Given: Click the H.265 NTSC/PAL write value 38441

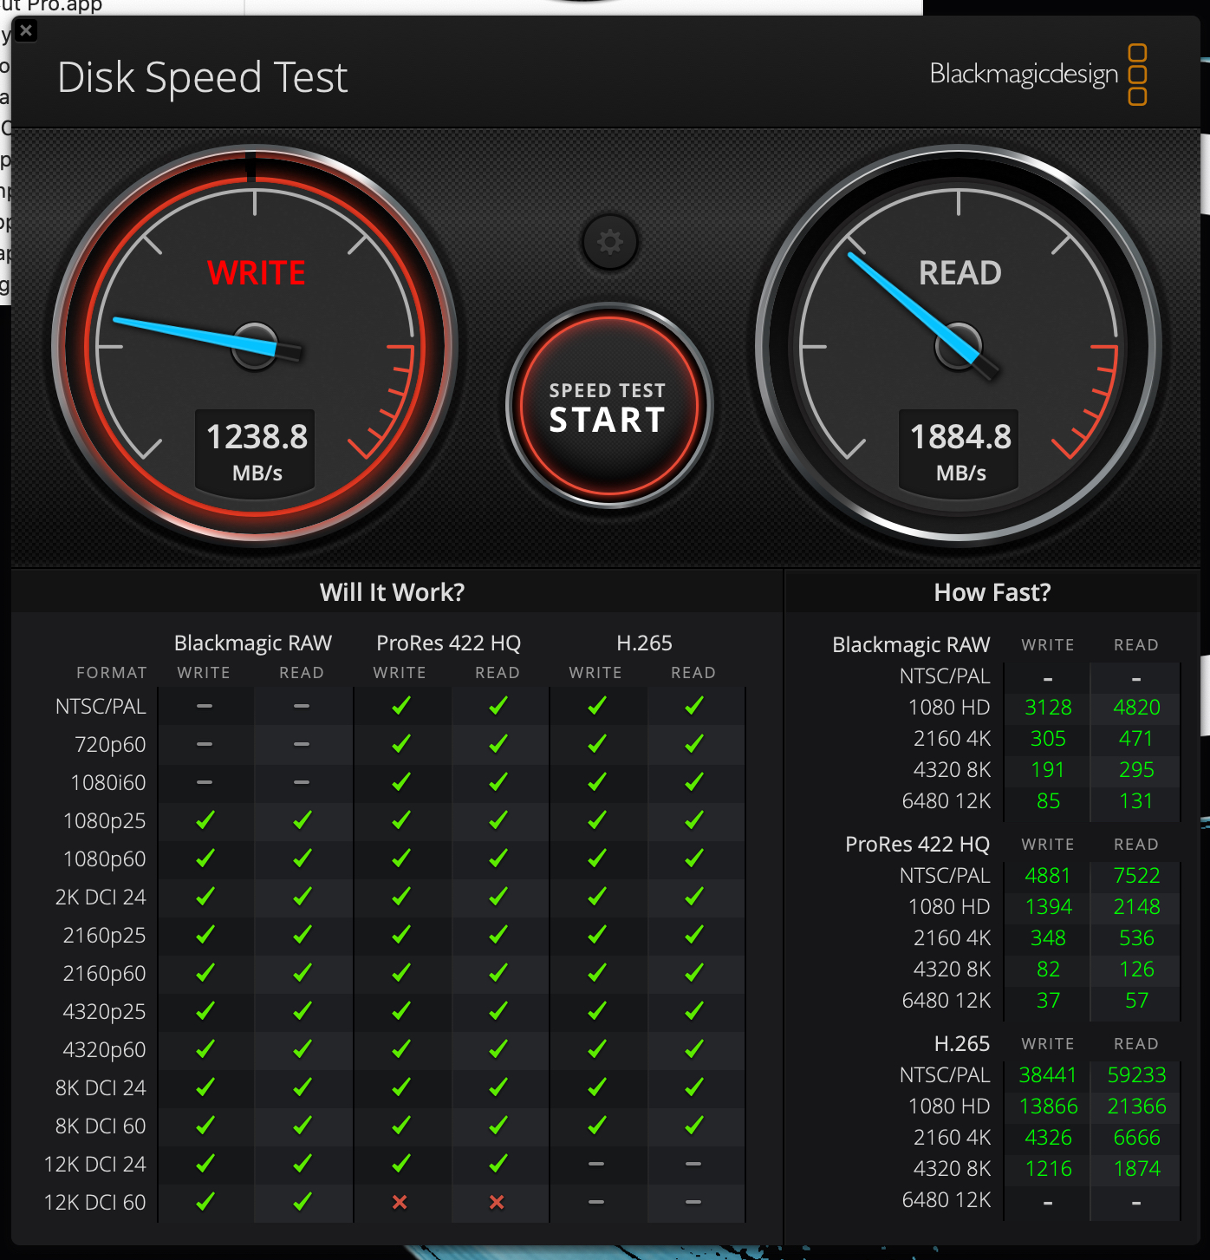Looking at the screenshot, I should pos(1048,1075).
